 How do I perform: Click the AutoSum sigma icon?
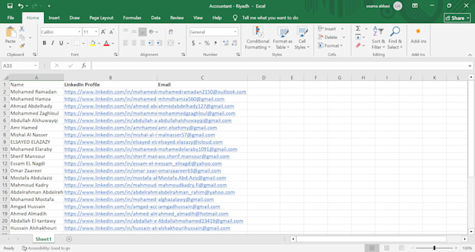tap(358, 28)
